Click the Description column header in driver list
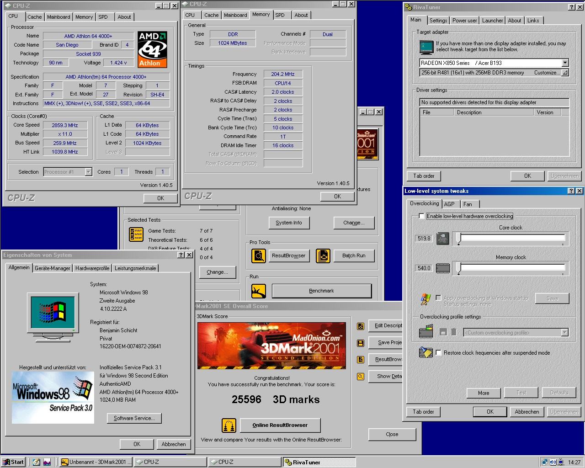Image resolution: width=585 pixels, height=468 pixels. pyautogui.click(x=494, y=112)
